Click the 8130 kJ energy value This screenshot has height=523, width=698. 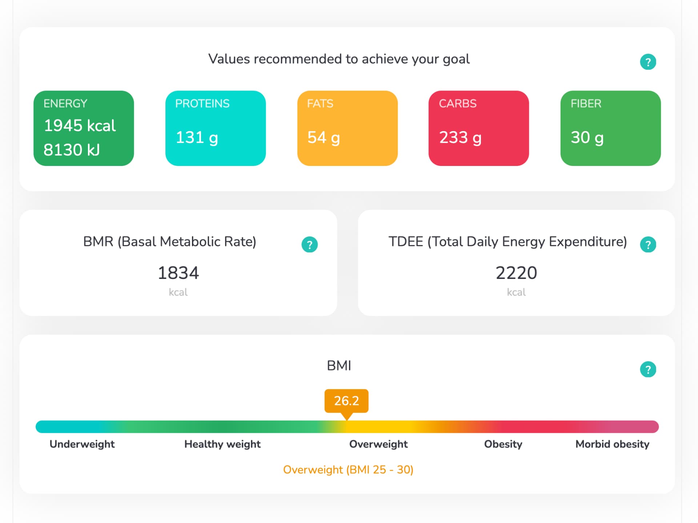71,149
